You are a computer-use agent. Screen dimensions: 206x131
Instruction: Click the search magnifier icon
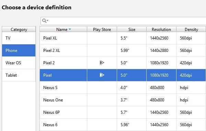coord(45,21)
